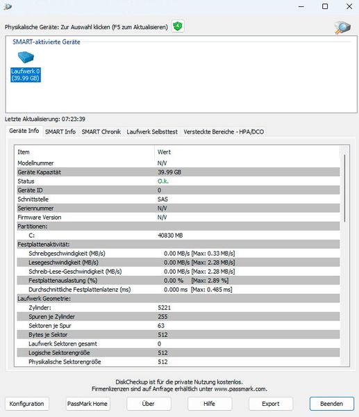Click the 40830 MB partition value
This screenshot has height=417, width=359.
(x=170, y=236)
